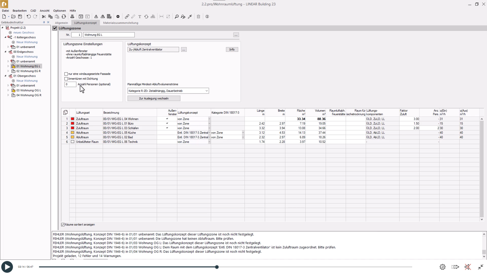
Task: Click the Anzahl Personen input field
Action: [x=70, y=84]
